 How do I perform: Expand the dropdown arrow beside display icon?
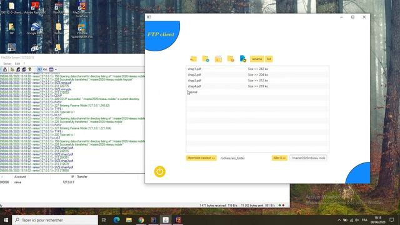[x=56, y=69]
